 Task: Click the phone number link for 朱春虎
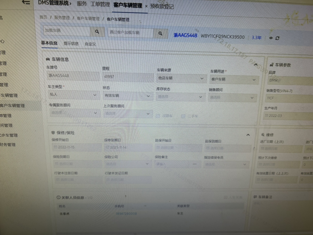(x=126, y=214)
